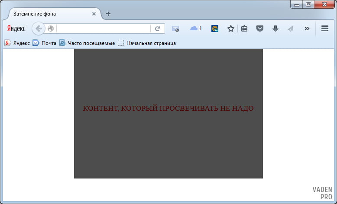Open the Часто посещаемые bookmark folder
The height and width of the screenshot is (204, 337).
pos(87,43)
